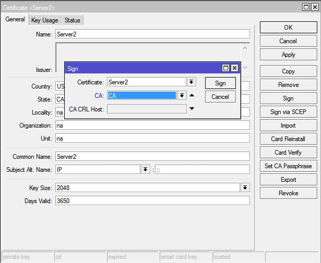321x263 pixels.
Task: Click the Revoke button
Action: 289,193
